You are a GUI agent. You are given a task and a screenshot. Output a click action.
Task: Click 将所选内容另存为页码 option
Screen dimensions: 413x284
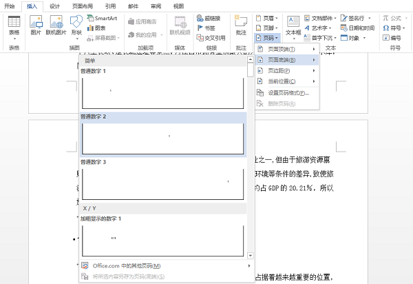tap(167, 276)
